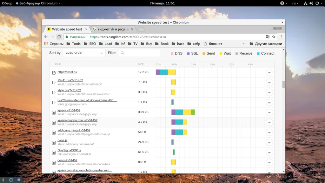Expand details for the jquery.js?x51452 row
Screen dimensions: 325x183
(269, 112)
